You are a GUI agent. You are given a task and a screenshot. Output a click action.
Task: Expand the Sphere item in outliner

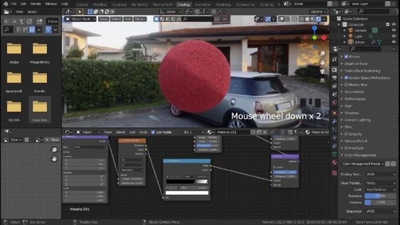(x=344, y=42)
